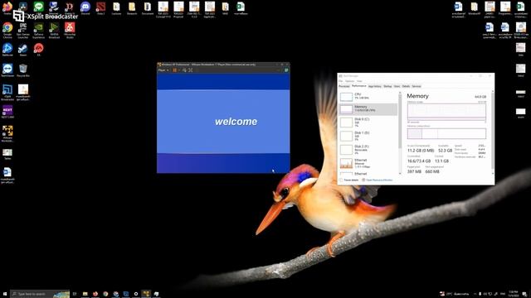
Task: Open the EA app desktop shortcut
Action: [39, 50]
